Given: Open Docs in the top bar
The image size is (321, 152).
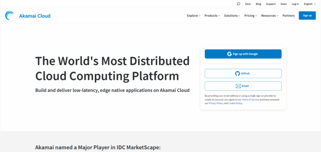Looking at the screenshot, I should [248, 4].
